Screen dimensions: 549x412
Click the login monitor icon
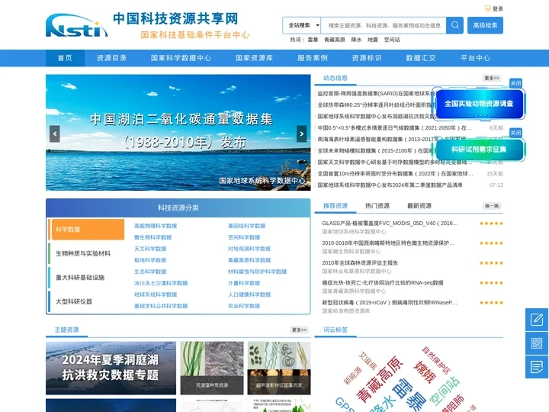488,8
